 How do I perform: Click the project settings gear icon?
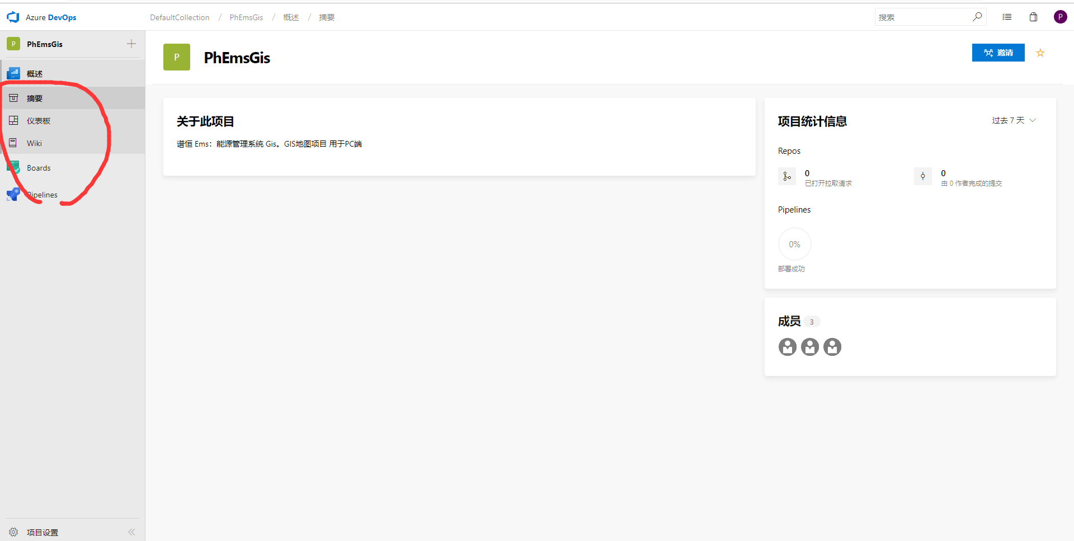13,532
